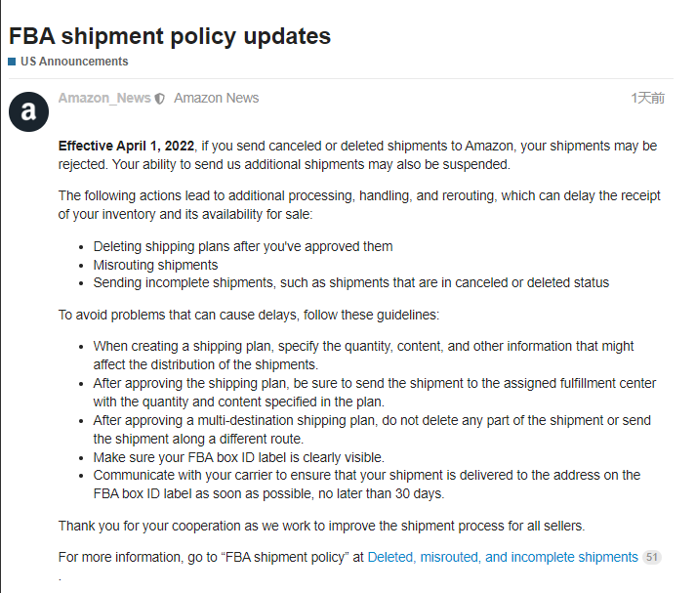Click the multi-destination shipping plan bullet
The image size is (696, 593).
[372, 430]
